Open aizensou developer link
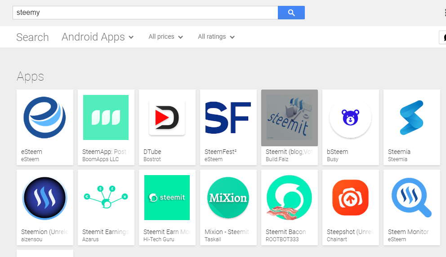446x257 pixels. click(x=31, y=239)
